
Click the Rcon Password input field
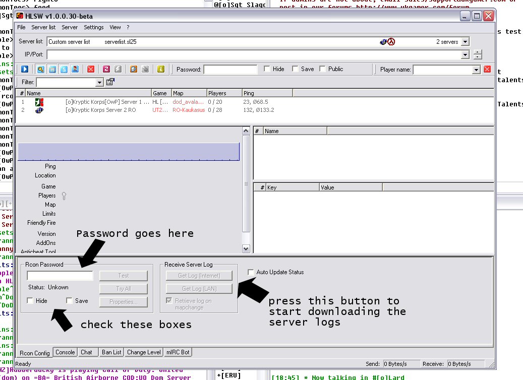pos(60,276)
